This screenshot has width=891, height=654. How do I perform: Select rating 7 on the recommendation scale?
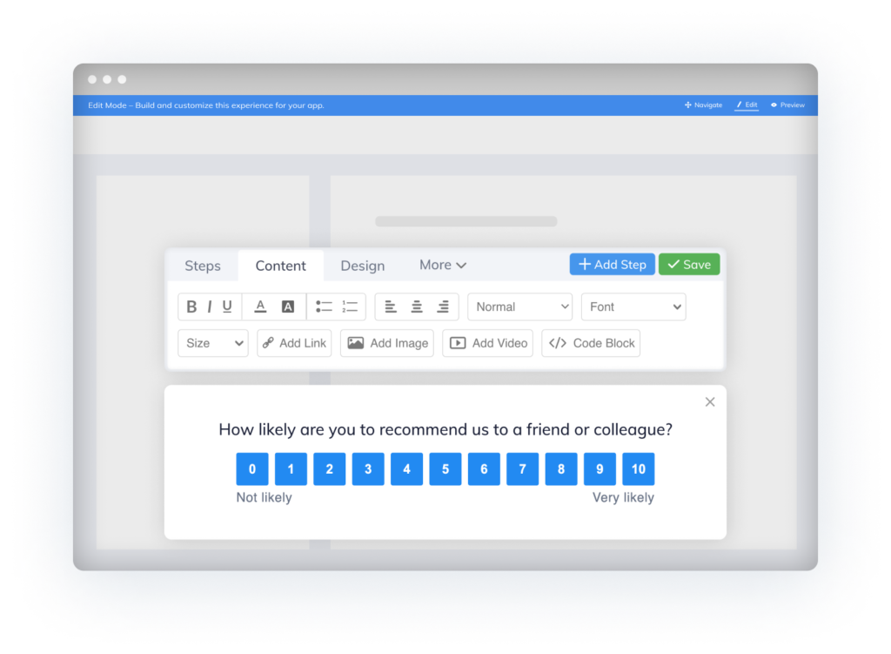click(522, 469)
